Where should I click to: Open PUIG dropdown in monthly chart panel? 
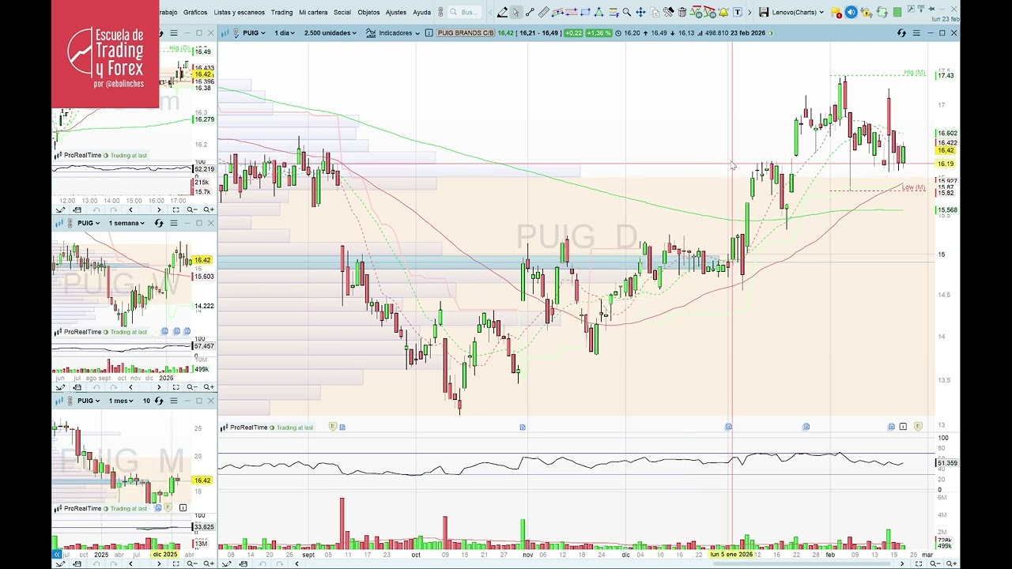pyautogui.click(x=89, y=401)
